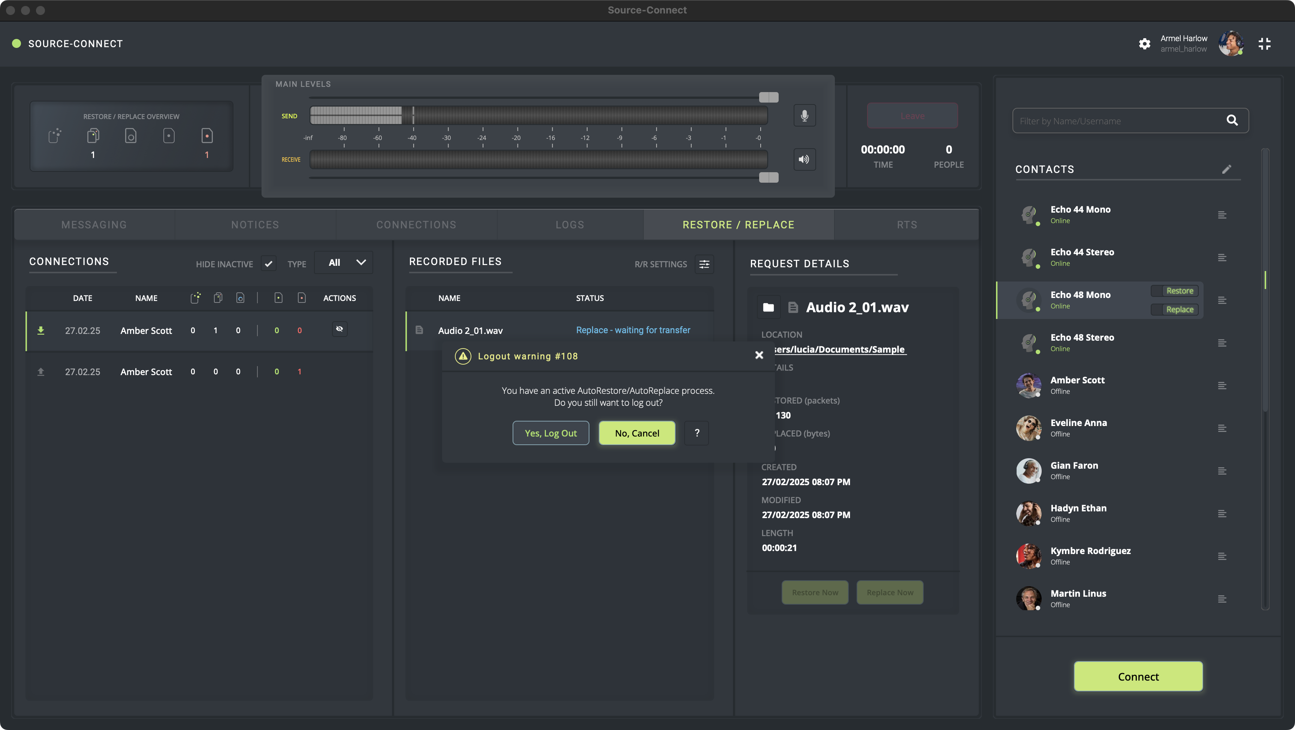
Task: Switch to the Messaging tab
Action: 94,225
